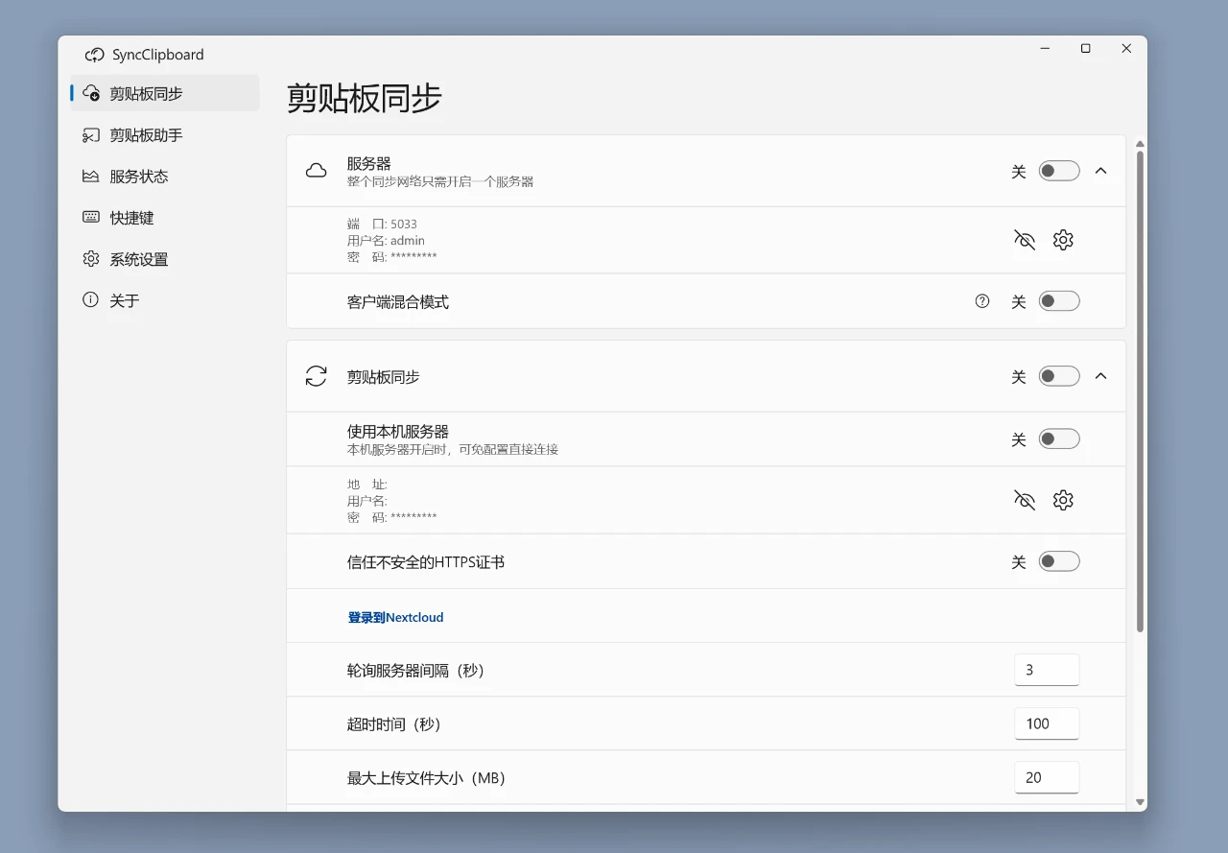Click the 关于 info icon
This screenshot has height=853, width=1228.
[91, 300]
